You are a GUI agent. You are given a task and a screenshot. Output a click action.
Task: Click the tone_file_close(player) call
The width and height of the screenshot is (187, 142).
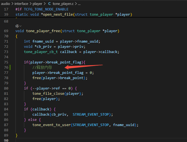point(58,94)
